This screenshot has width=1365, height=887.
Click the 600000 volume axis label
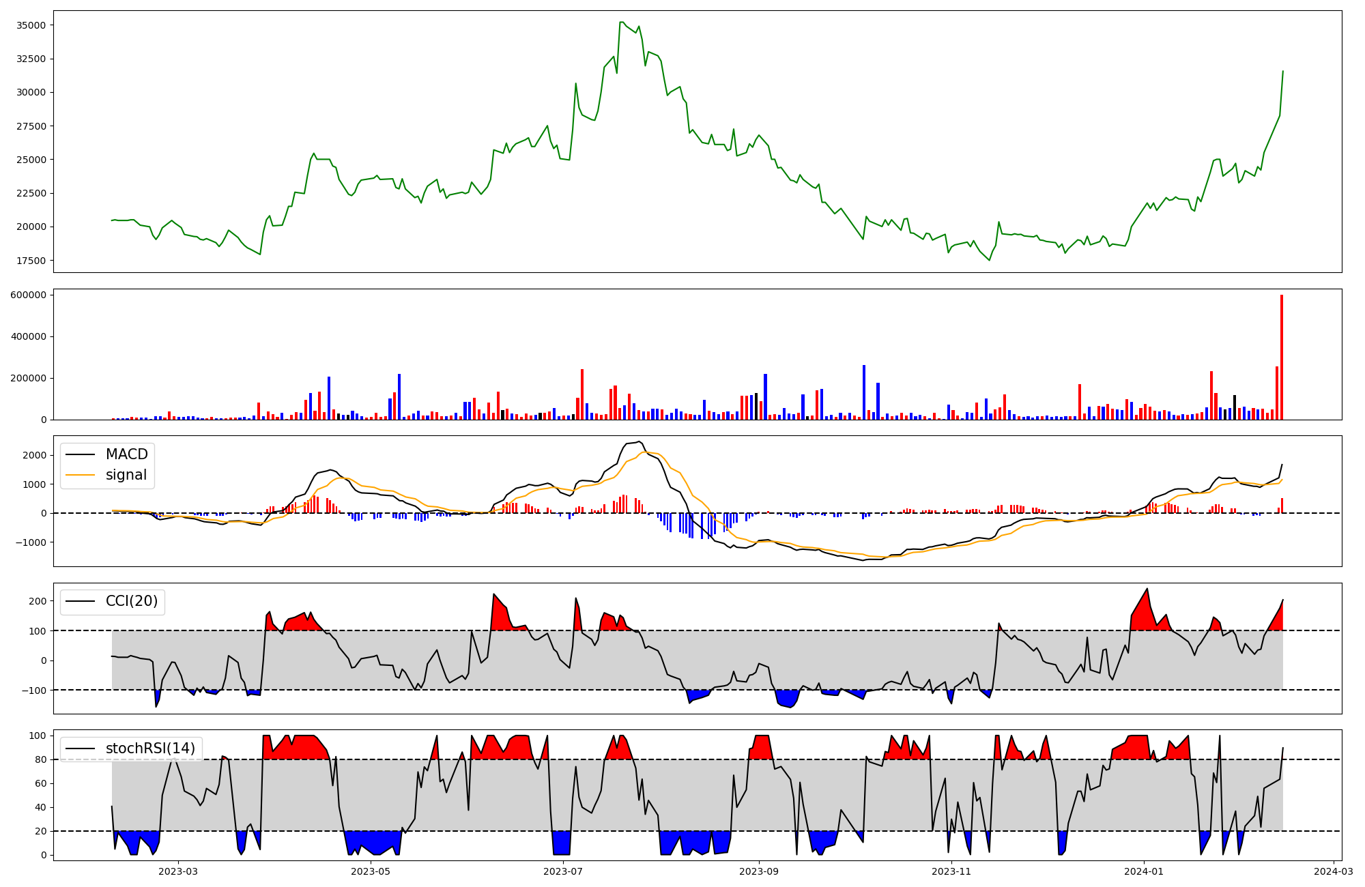[29, 295]
